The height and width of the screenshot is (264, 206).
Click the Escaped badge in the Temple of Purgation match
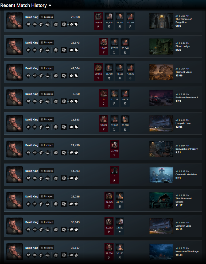pyautogui.click(x=47, y=17)
